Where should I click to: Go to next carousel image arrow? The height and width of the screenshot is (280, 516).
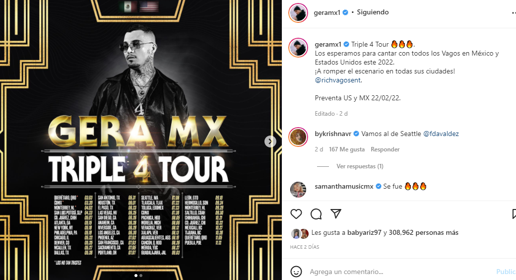coord(270,141)
